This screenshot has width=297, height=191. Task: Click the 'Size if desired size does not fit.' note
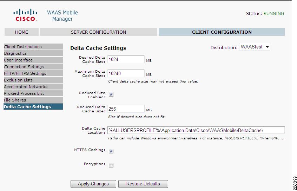click(x=137, y=117)
